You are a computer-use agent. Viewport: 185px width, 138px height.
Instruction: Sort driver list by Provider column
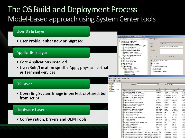160,89
